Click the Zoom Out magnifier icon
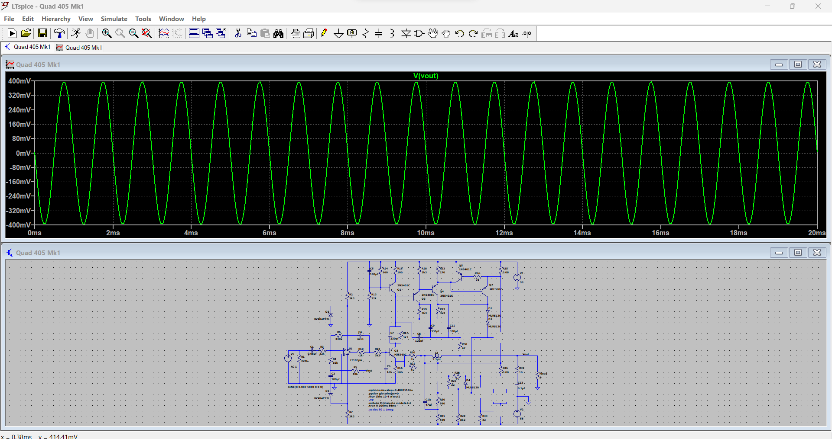 (133, 33)
